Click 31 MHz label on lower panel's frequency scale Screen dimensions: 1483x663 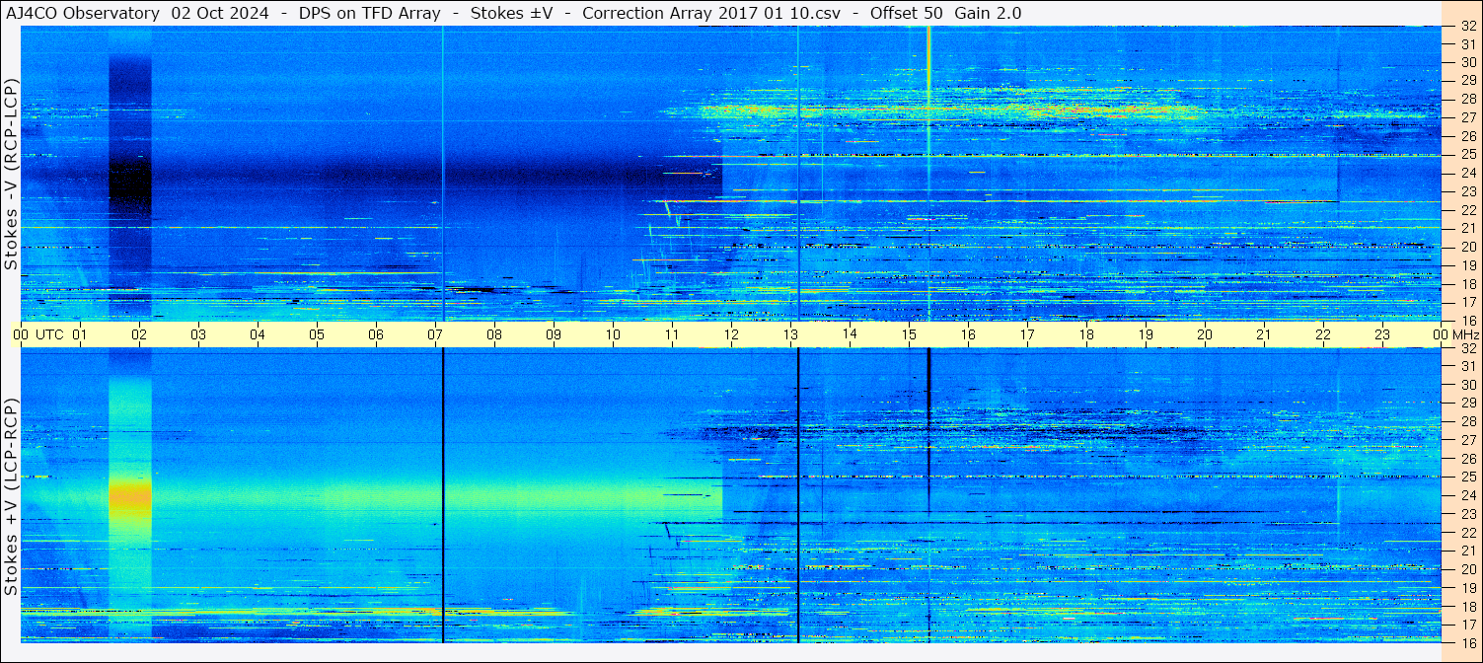[1467, 366]
